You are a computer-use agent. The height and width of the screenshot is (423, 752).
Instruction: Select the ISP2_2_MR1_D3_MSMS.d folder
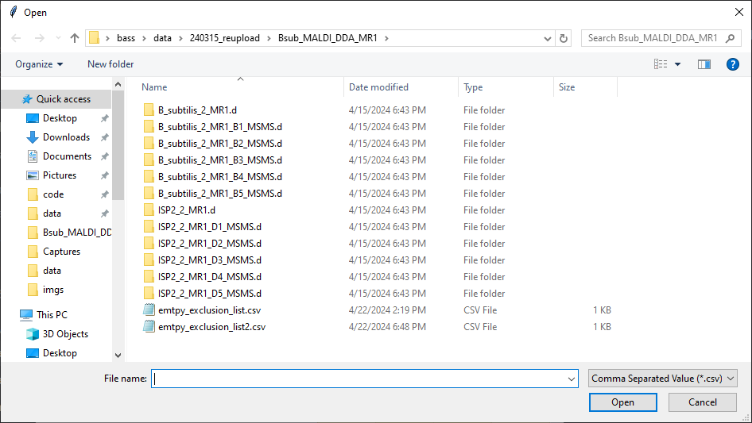[x=210, y=260]
